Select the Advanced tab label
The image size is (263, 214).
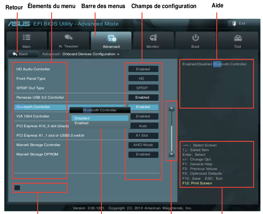111,46
